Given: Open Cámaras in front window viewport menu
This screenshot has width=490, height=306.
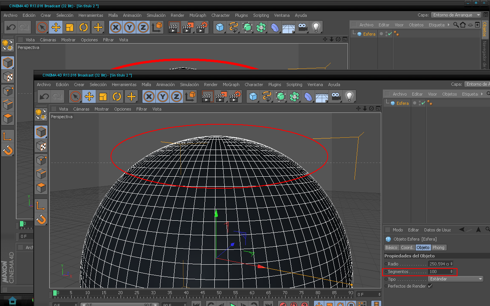Looking at the screenshot, I should [x=81, y=109].
